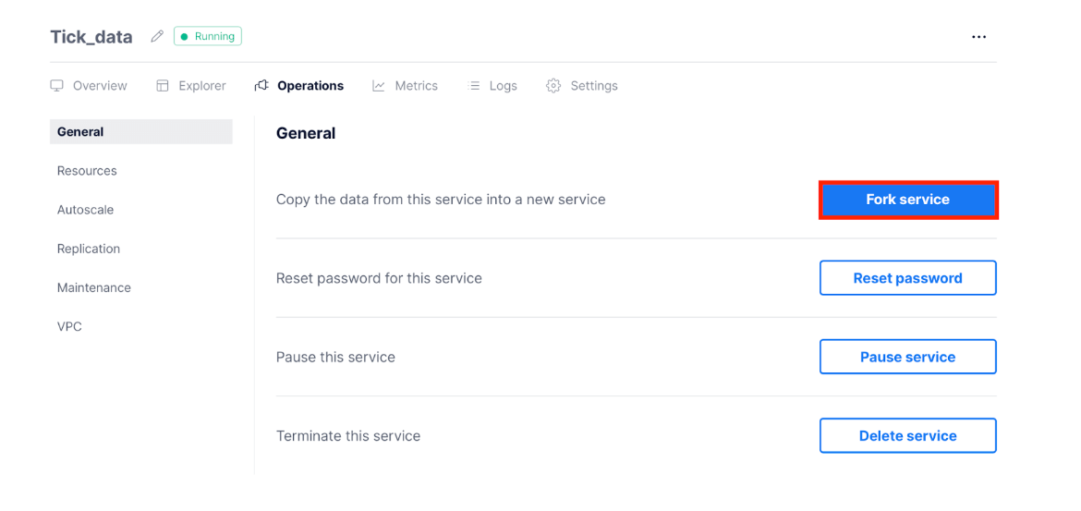The height and width of the screenshot is (511, 1081).
Task: Click the Delete service button
Action: [907, 436]
